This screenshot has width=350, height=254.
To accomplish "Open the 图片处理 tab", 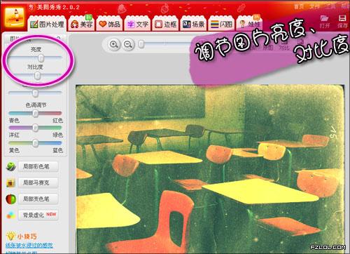I will 47,24.
